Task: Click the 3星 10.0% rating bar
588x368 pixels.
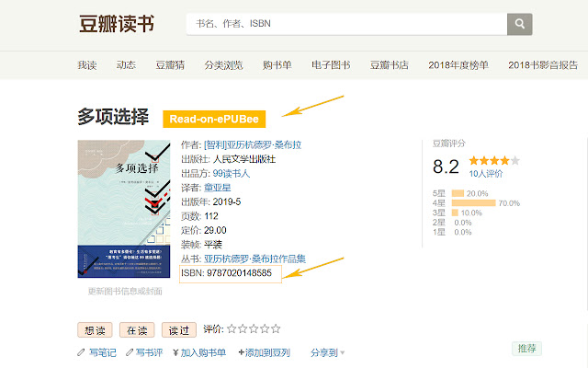Action: coord(455,213)
